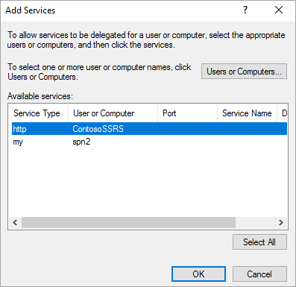296x287 pixels.
Task: Click the horizontal scrollbar thumb
Action: coord(128,222)
